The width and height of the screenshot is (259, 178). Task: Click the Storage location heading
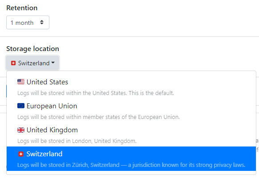[x=32, y=49]
